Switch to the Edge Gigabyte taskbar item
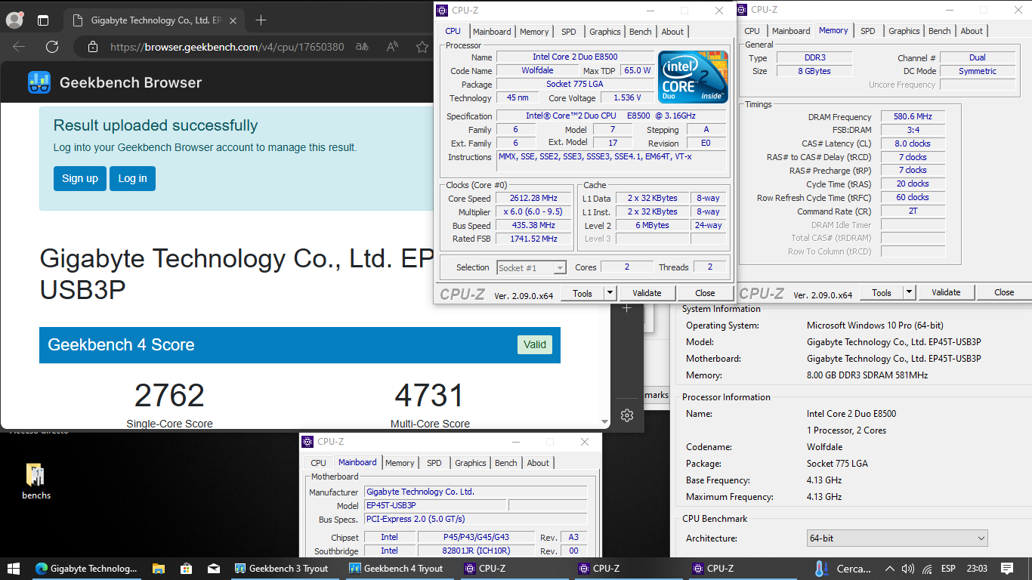This screenshot has height=580, width=1032. click(87, 569)
